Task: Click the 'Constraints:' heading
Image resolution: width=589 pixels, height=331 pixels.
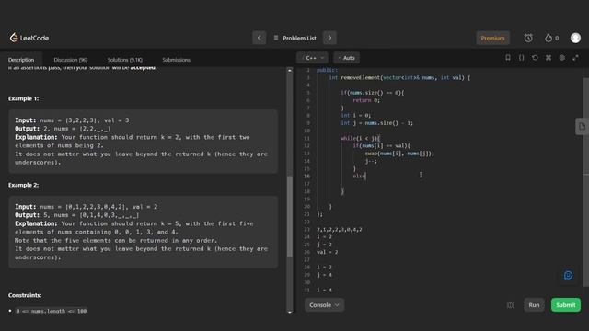Action: coord(25,295)
